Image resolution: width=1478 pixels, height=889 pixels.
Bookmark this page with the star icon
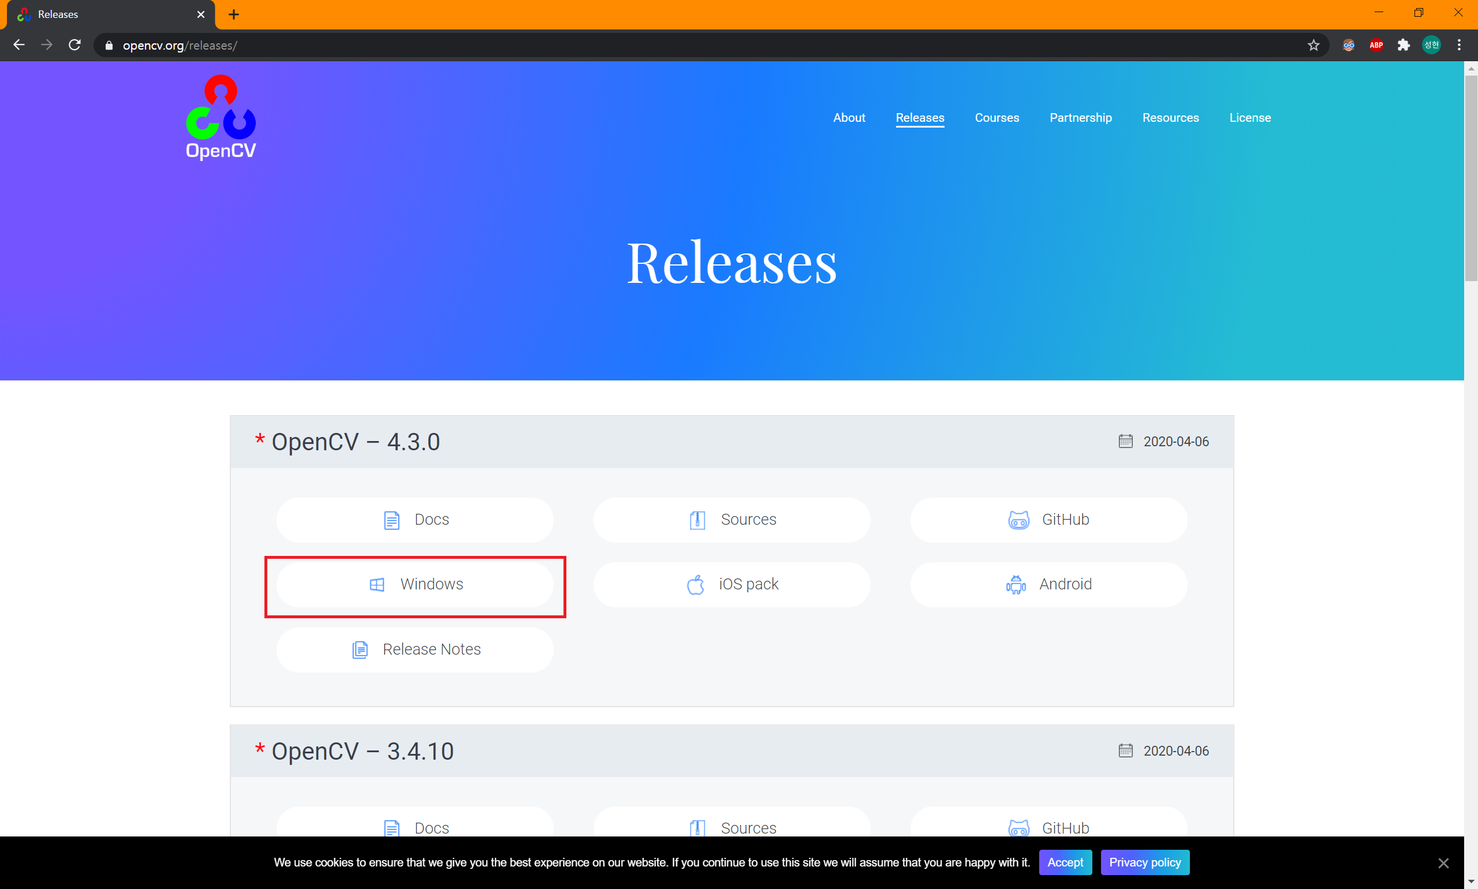(x=1313, y=46)
